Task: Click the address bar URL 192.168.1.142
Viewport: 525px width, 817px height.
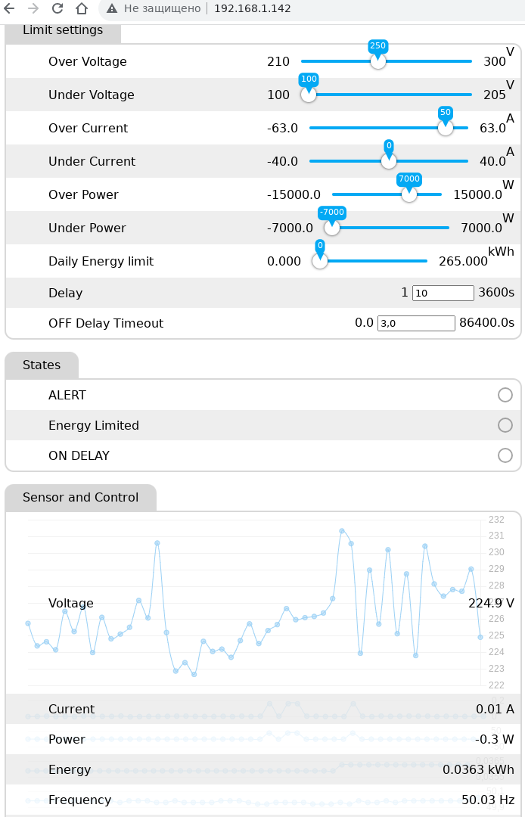Action: coord(253,8)
